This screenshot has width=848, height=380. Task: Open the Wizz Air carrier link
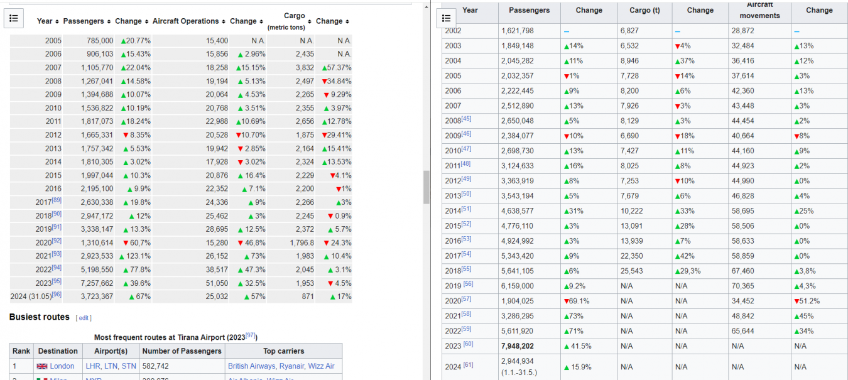point(322,366)
